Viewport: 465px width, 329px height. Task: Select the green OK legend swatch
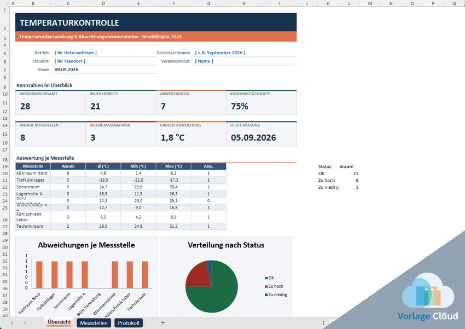(266, 278)
